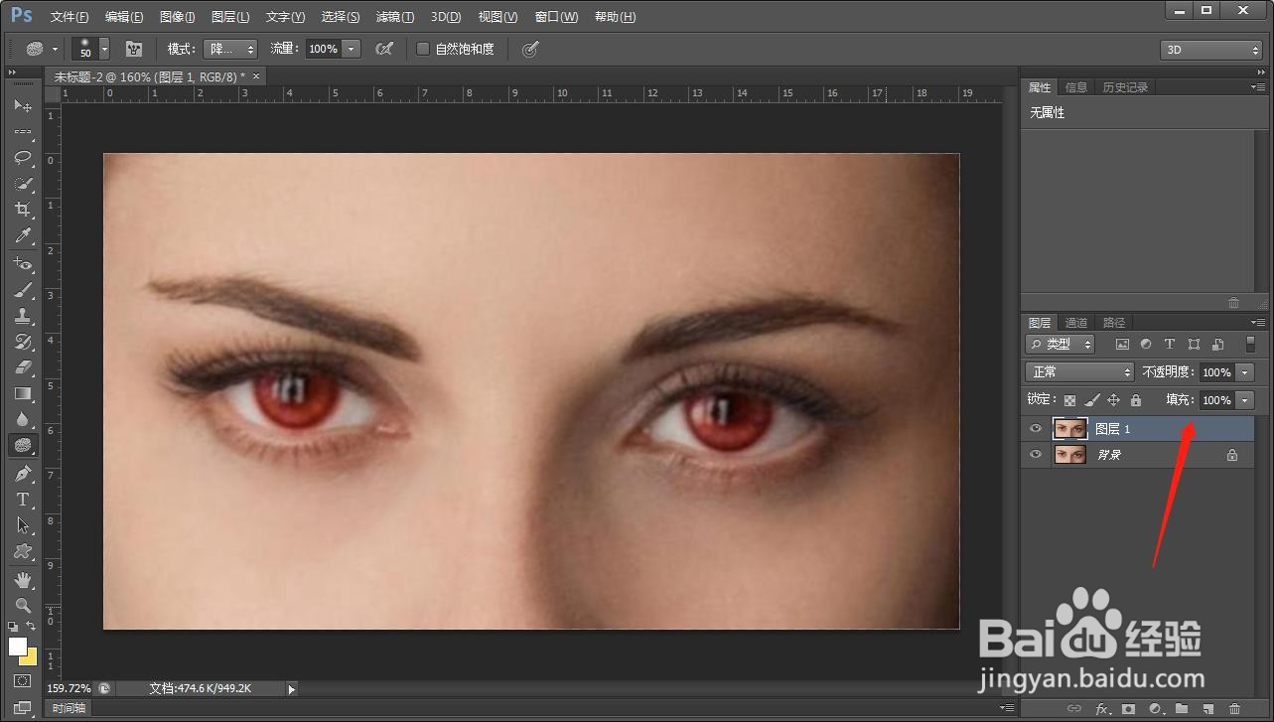Toggle lock all for the layer
The image size is (1274, 722).
tap(1135, 400)
